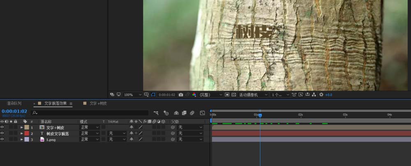The width and height of the screenshot is (411, 166).
Task: Open the grid and guide options icon
Action: [147, 95]
